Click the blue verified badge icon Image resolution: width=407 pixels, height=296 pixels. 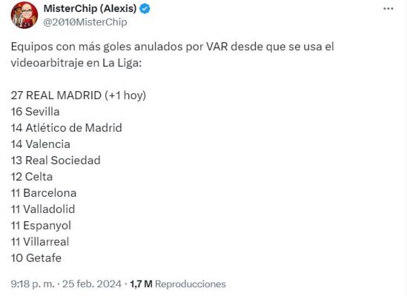(x=145, y=9)
